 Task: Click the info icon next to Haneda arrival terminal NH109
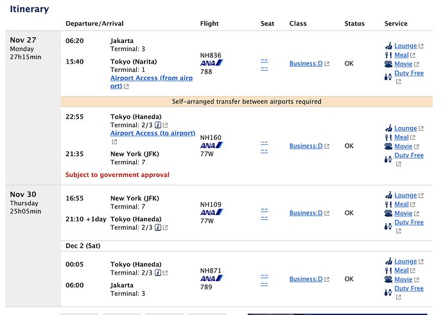[x=158, y=228]
